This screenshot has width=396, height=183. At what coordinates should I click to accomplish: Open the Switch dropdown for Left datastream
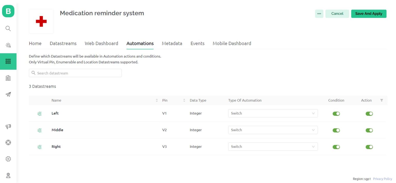pyautogui.click(x=273, y=113)
